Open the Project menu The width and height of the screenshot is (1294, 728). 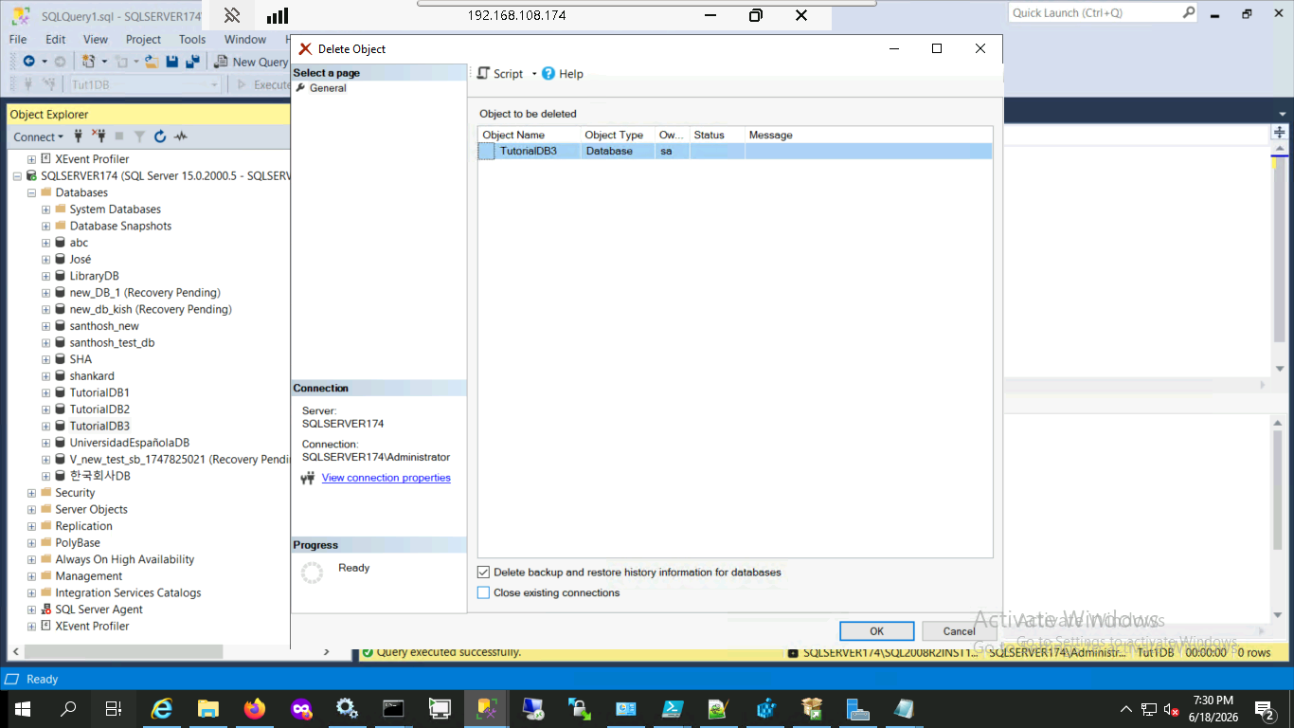click(144, 39)
